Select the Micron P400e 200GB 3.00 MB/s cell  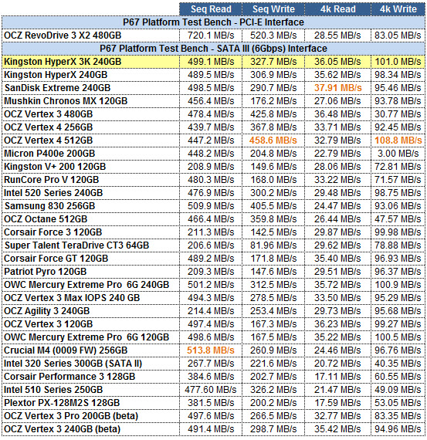coord(398,154)
